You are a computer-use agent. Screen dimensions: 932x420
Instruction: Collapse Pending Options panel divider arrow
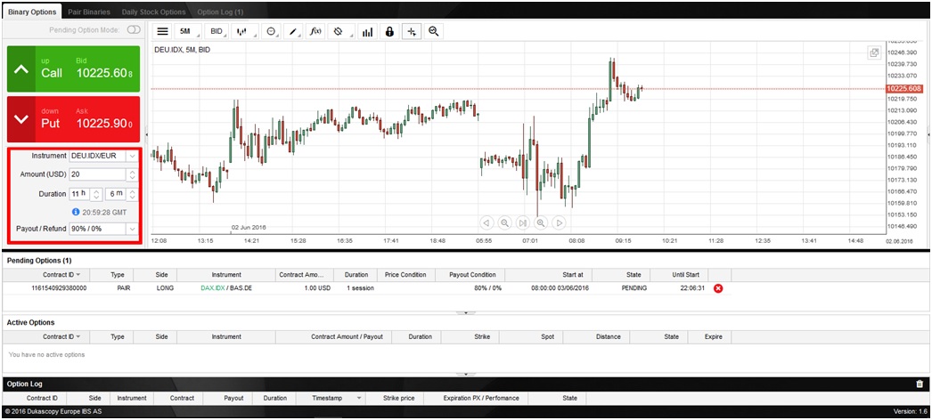tap(466, 312)
